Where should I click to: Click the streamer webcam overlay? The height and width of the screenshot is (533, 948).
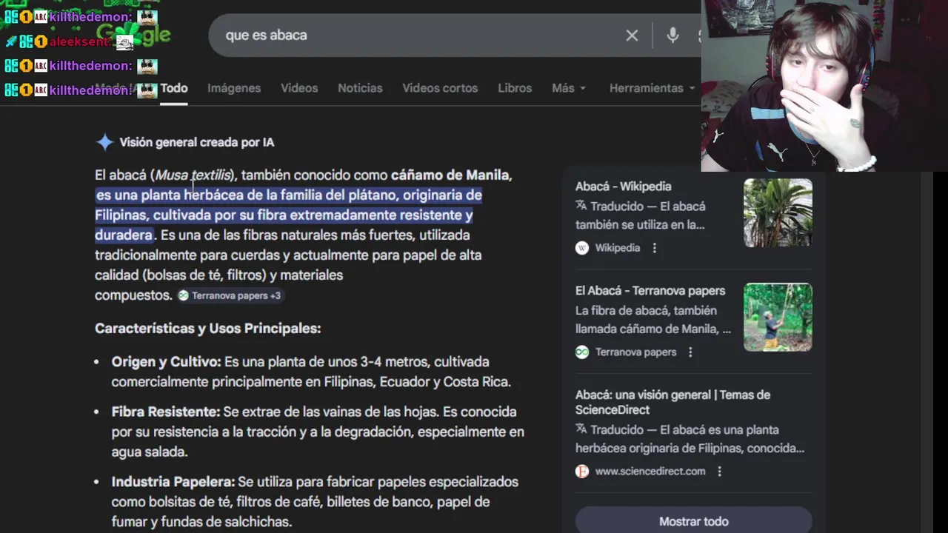tap(824, 86)
